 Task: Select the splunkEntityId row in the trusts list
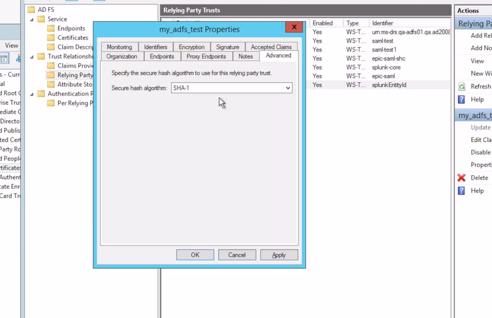tap(389, 85)
